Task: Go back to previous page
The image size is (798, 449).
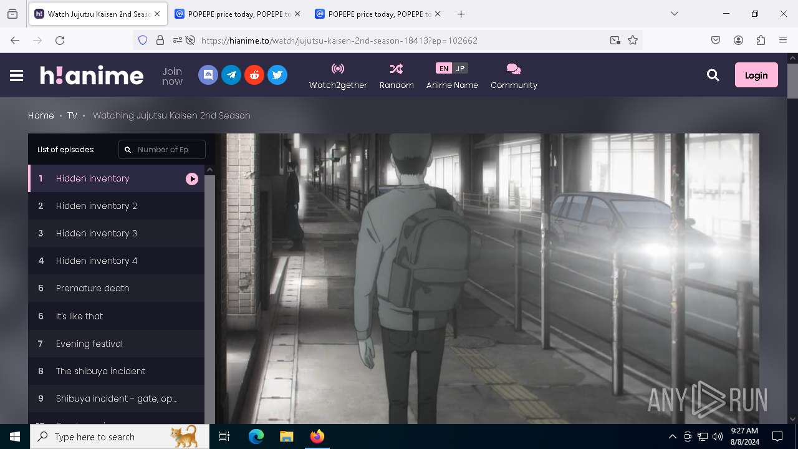Action: [x=15, y=40]
